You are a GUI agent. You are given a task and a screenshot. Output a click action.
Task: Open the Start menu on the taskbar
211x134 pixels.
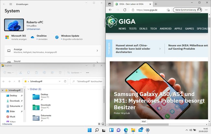coord(90,130)
